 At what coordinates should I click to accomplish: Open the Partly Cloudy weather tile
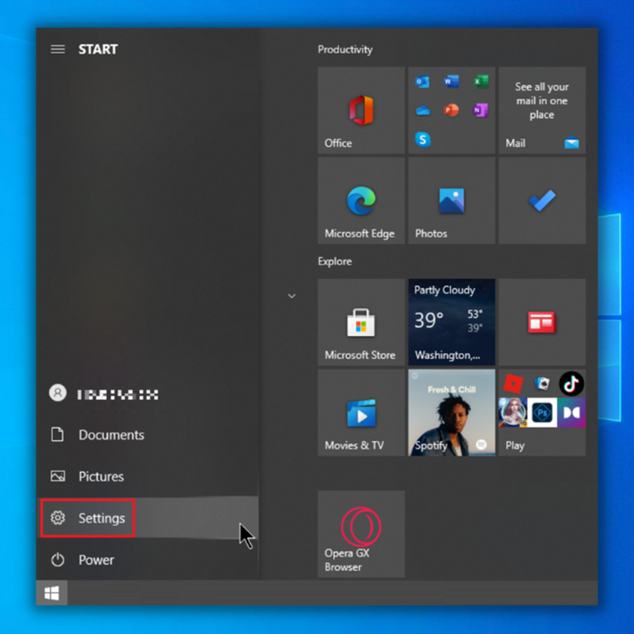pos(451,322)
